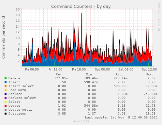Viewport: 162px width, 125px height.
Task: Click the 'Cur:' column header
Action: pyautogui.click(x=60, y=74)
